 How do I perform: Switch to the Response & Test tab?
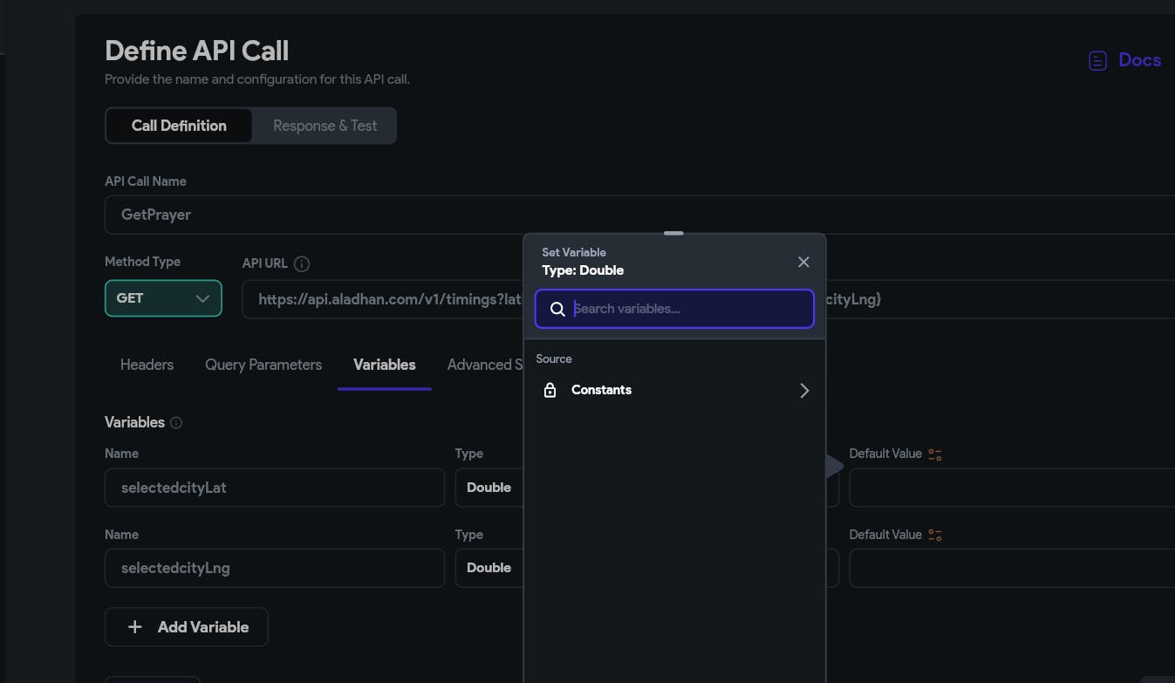click(x=324, y=126)
